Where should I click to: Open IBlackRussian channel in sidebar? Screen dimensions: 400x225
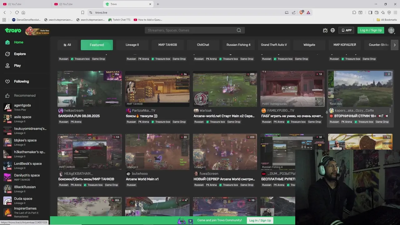pyautogui.click(x=25, y=189)
